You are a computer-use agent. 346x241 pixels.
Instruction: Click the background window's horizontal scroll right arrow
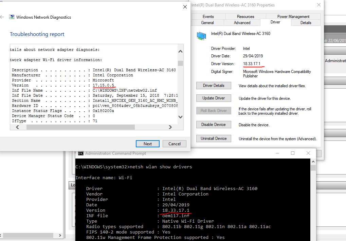coord(60,236)
